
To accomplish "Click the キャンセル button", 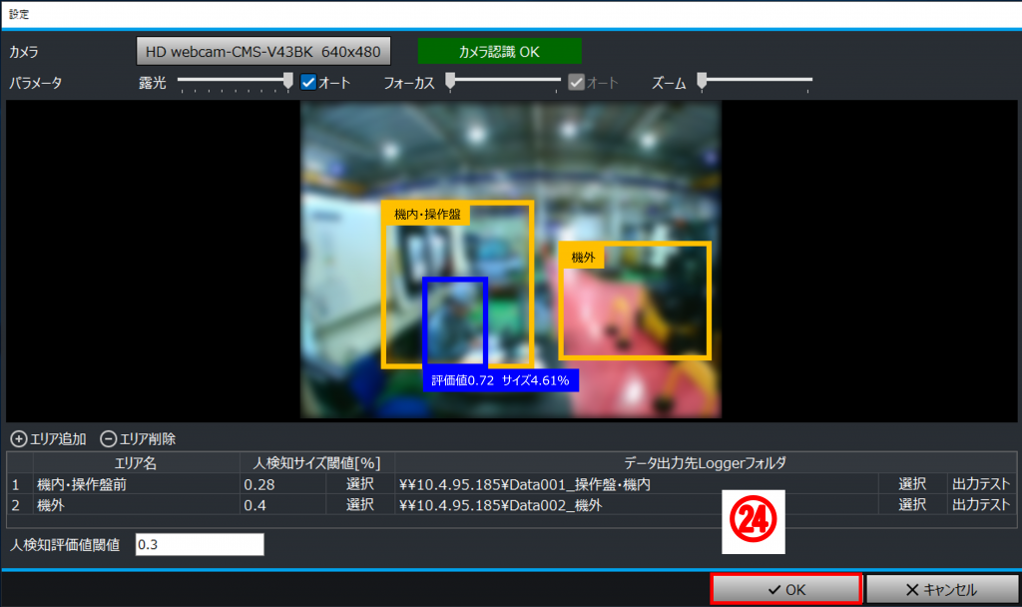I will pyautogui.click(x=942, y=589).
